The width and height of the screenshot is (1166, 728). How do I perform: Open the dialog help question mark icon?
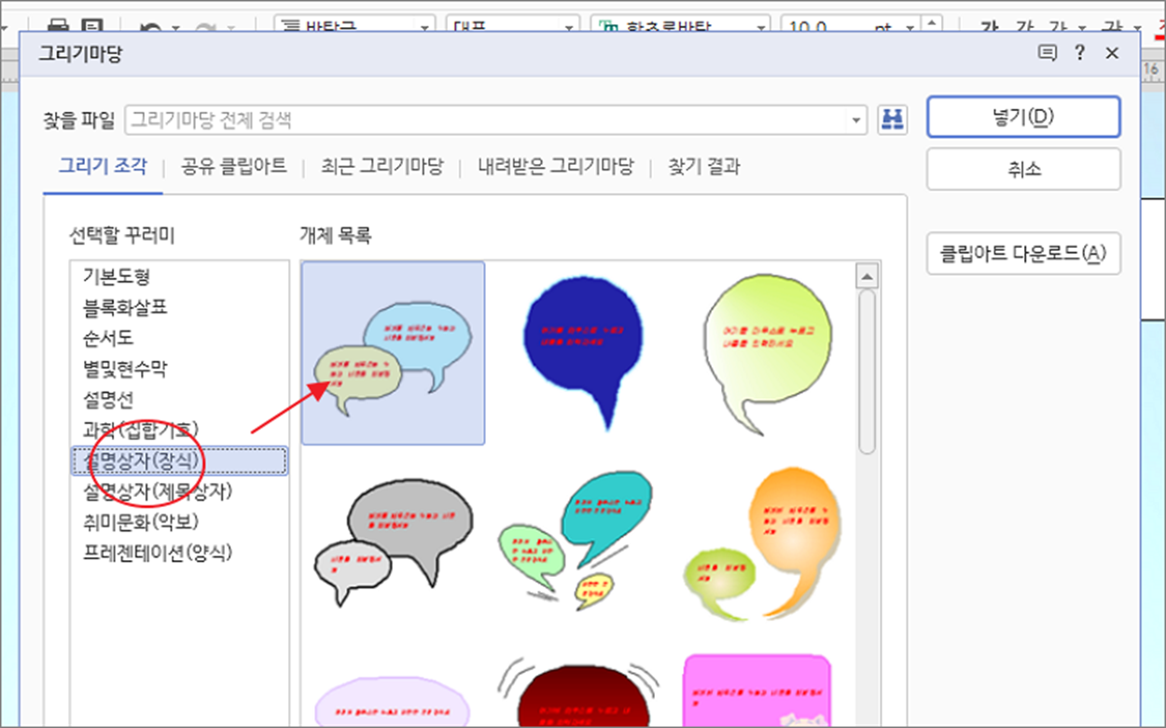[x=1079, y=53]
